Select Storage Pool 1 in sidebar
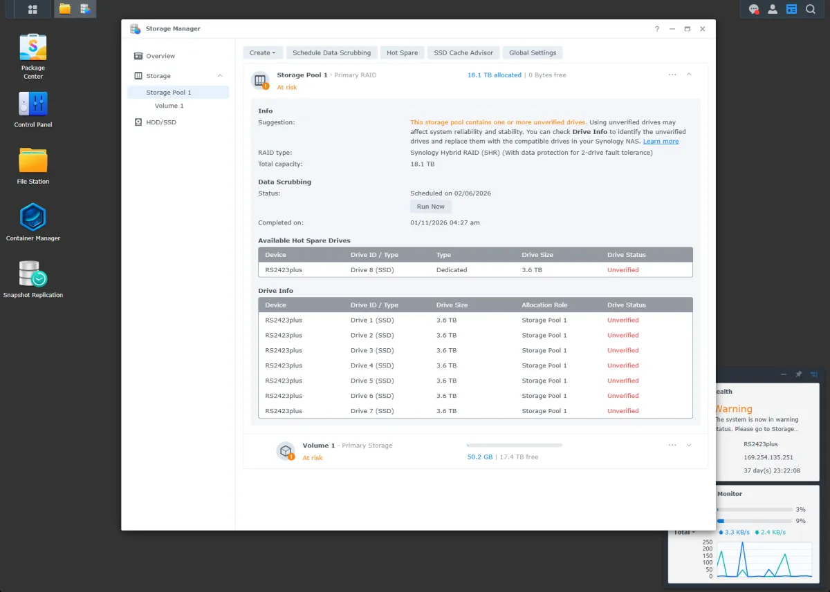This screenshot has width=830, height=592. (178, 93)
